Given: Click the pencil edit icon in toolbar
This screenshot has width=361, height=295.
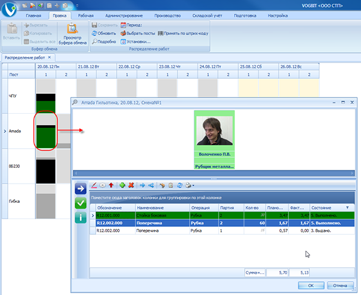Looking at the screenshot, I should click(x=93, y=186).
